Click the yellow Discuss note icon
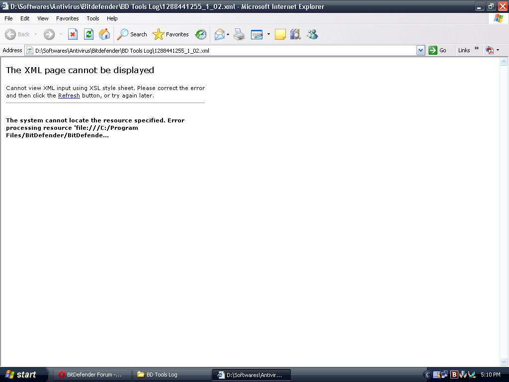This screenshot has width=509, height=382. tap(280, 34)
